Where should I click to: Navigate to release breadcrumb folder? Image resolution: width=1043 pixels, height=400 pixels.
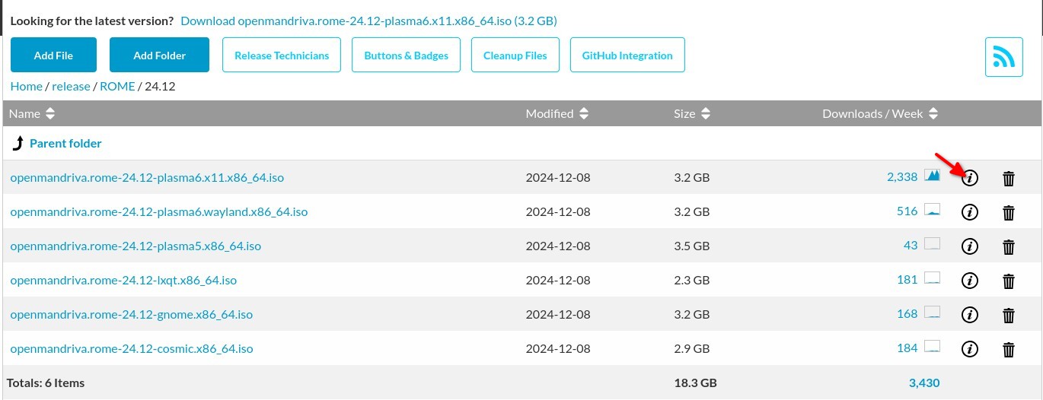coord(71,86)
